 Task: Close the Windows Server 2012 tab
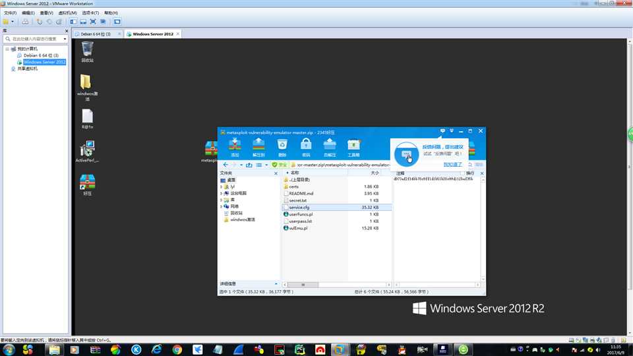[x=177, y=34]
